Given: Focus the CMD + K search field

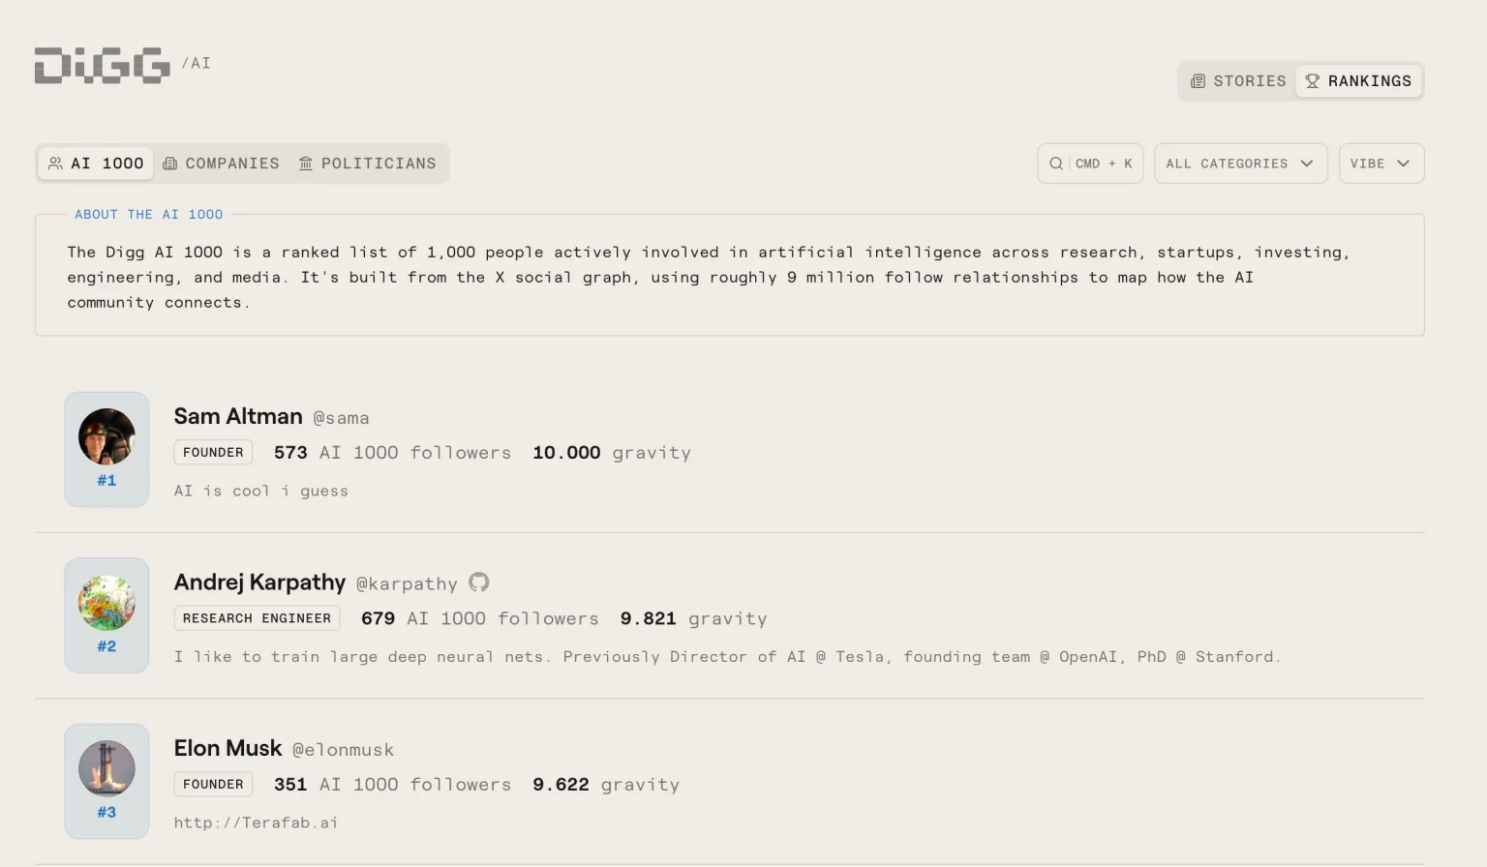Looking at the screenshot, I should 1090,164.
